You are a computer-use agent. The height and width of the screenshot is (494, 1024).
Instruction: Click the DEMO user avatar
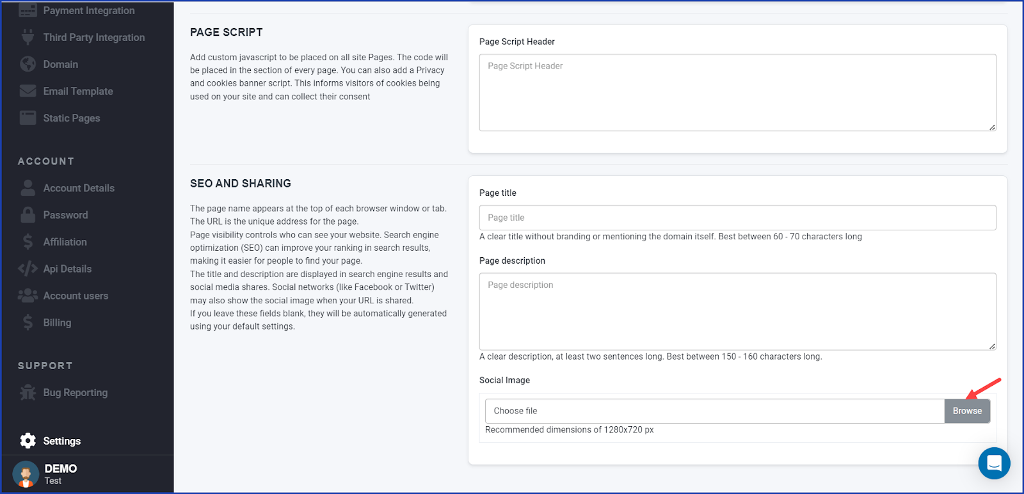[x=26, y=474]
